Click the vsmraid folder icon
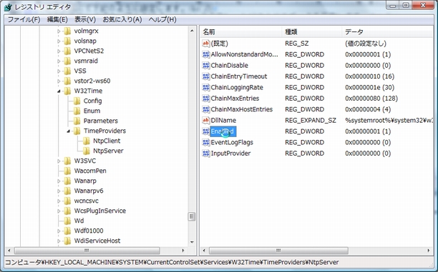The height and width of the screenshot is (272, 438). [x=67, y=61]
